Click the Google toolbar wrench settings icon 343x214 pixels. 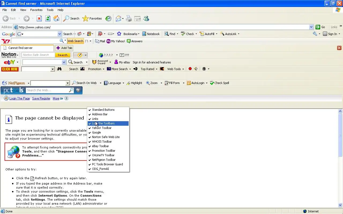(x=315, y=34)
